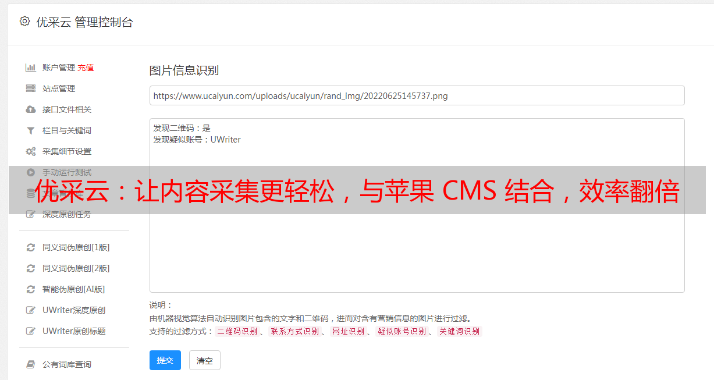Click into the image URL input field
This screenshot has width=714, height=380.
[417, 95]
